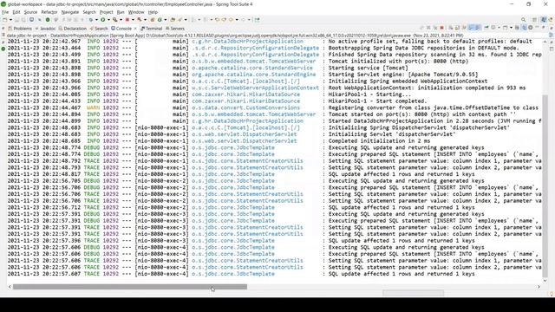Viewport: 555px width, 312px height.
Task: Switch to the Problems tab
Action: 20,29
